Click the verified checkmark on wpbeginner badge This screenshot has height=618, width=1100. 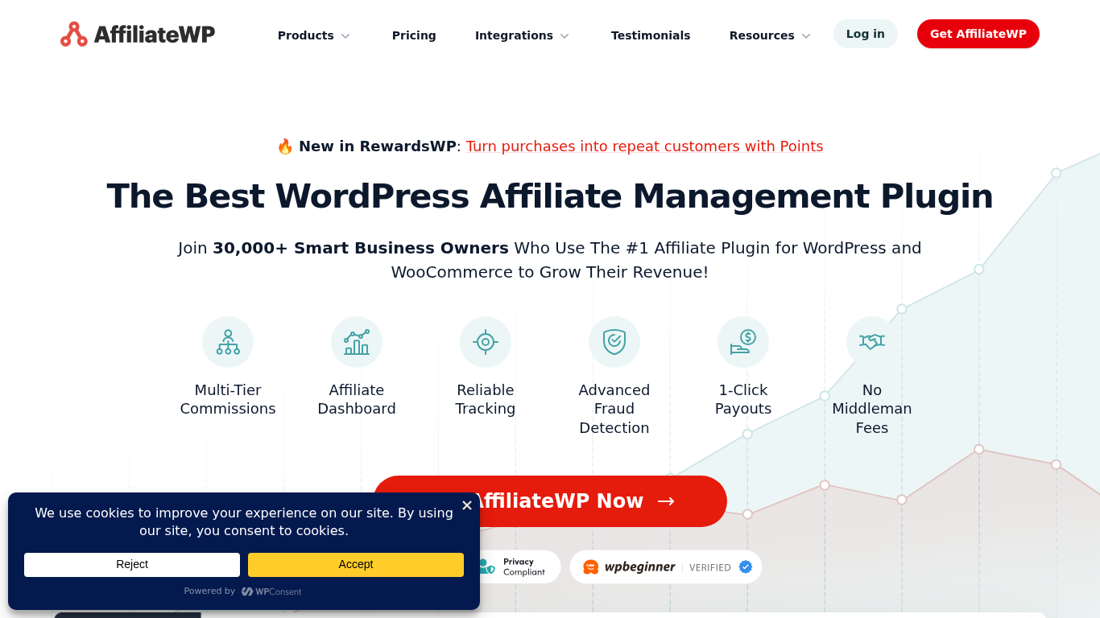click(x=745, y=566)
